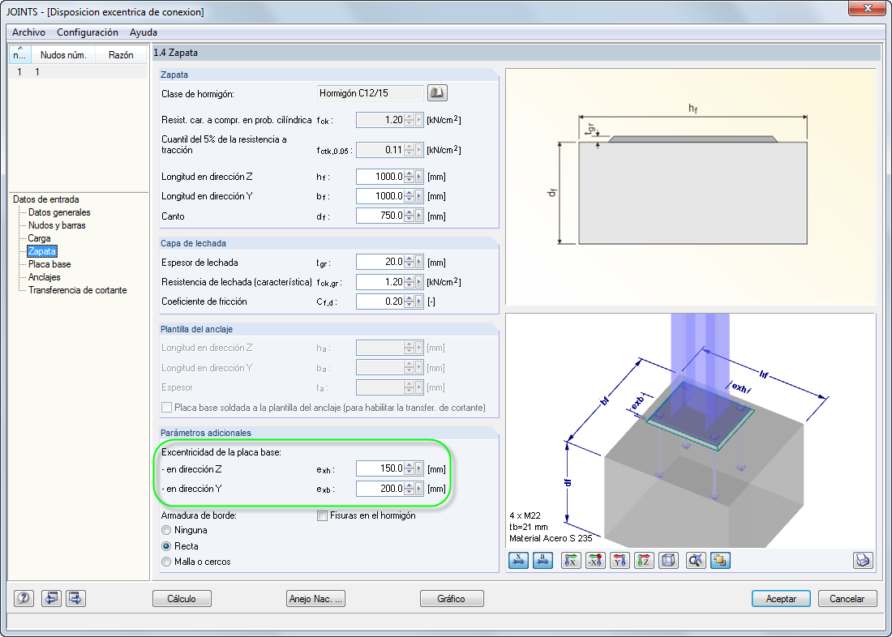Viewport: 892px width, 637px height.
Task: Select Nudos y barras tree item
Action: (x=57, y=225)
